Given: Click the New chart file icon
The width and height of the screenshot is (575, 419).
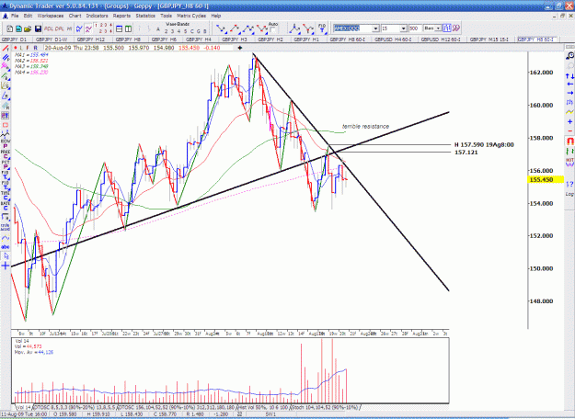Looking at the screenshot, I should (10, 28).
